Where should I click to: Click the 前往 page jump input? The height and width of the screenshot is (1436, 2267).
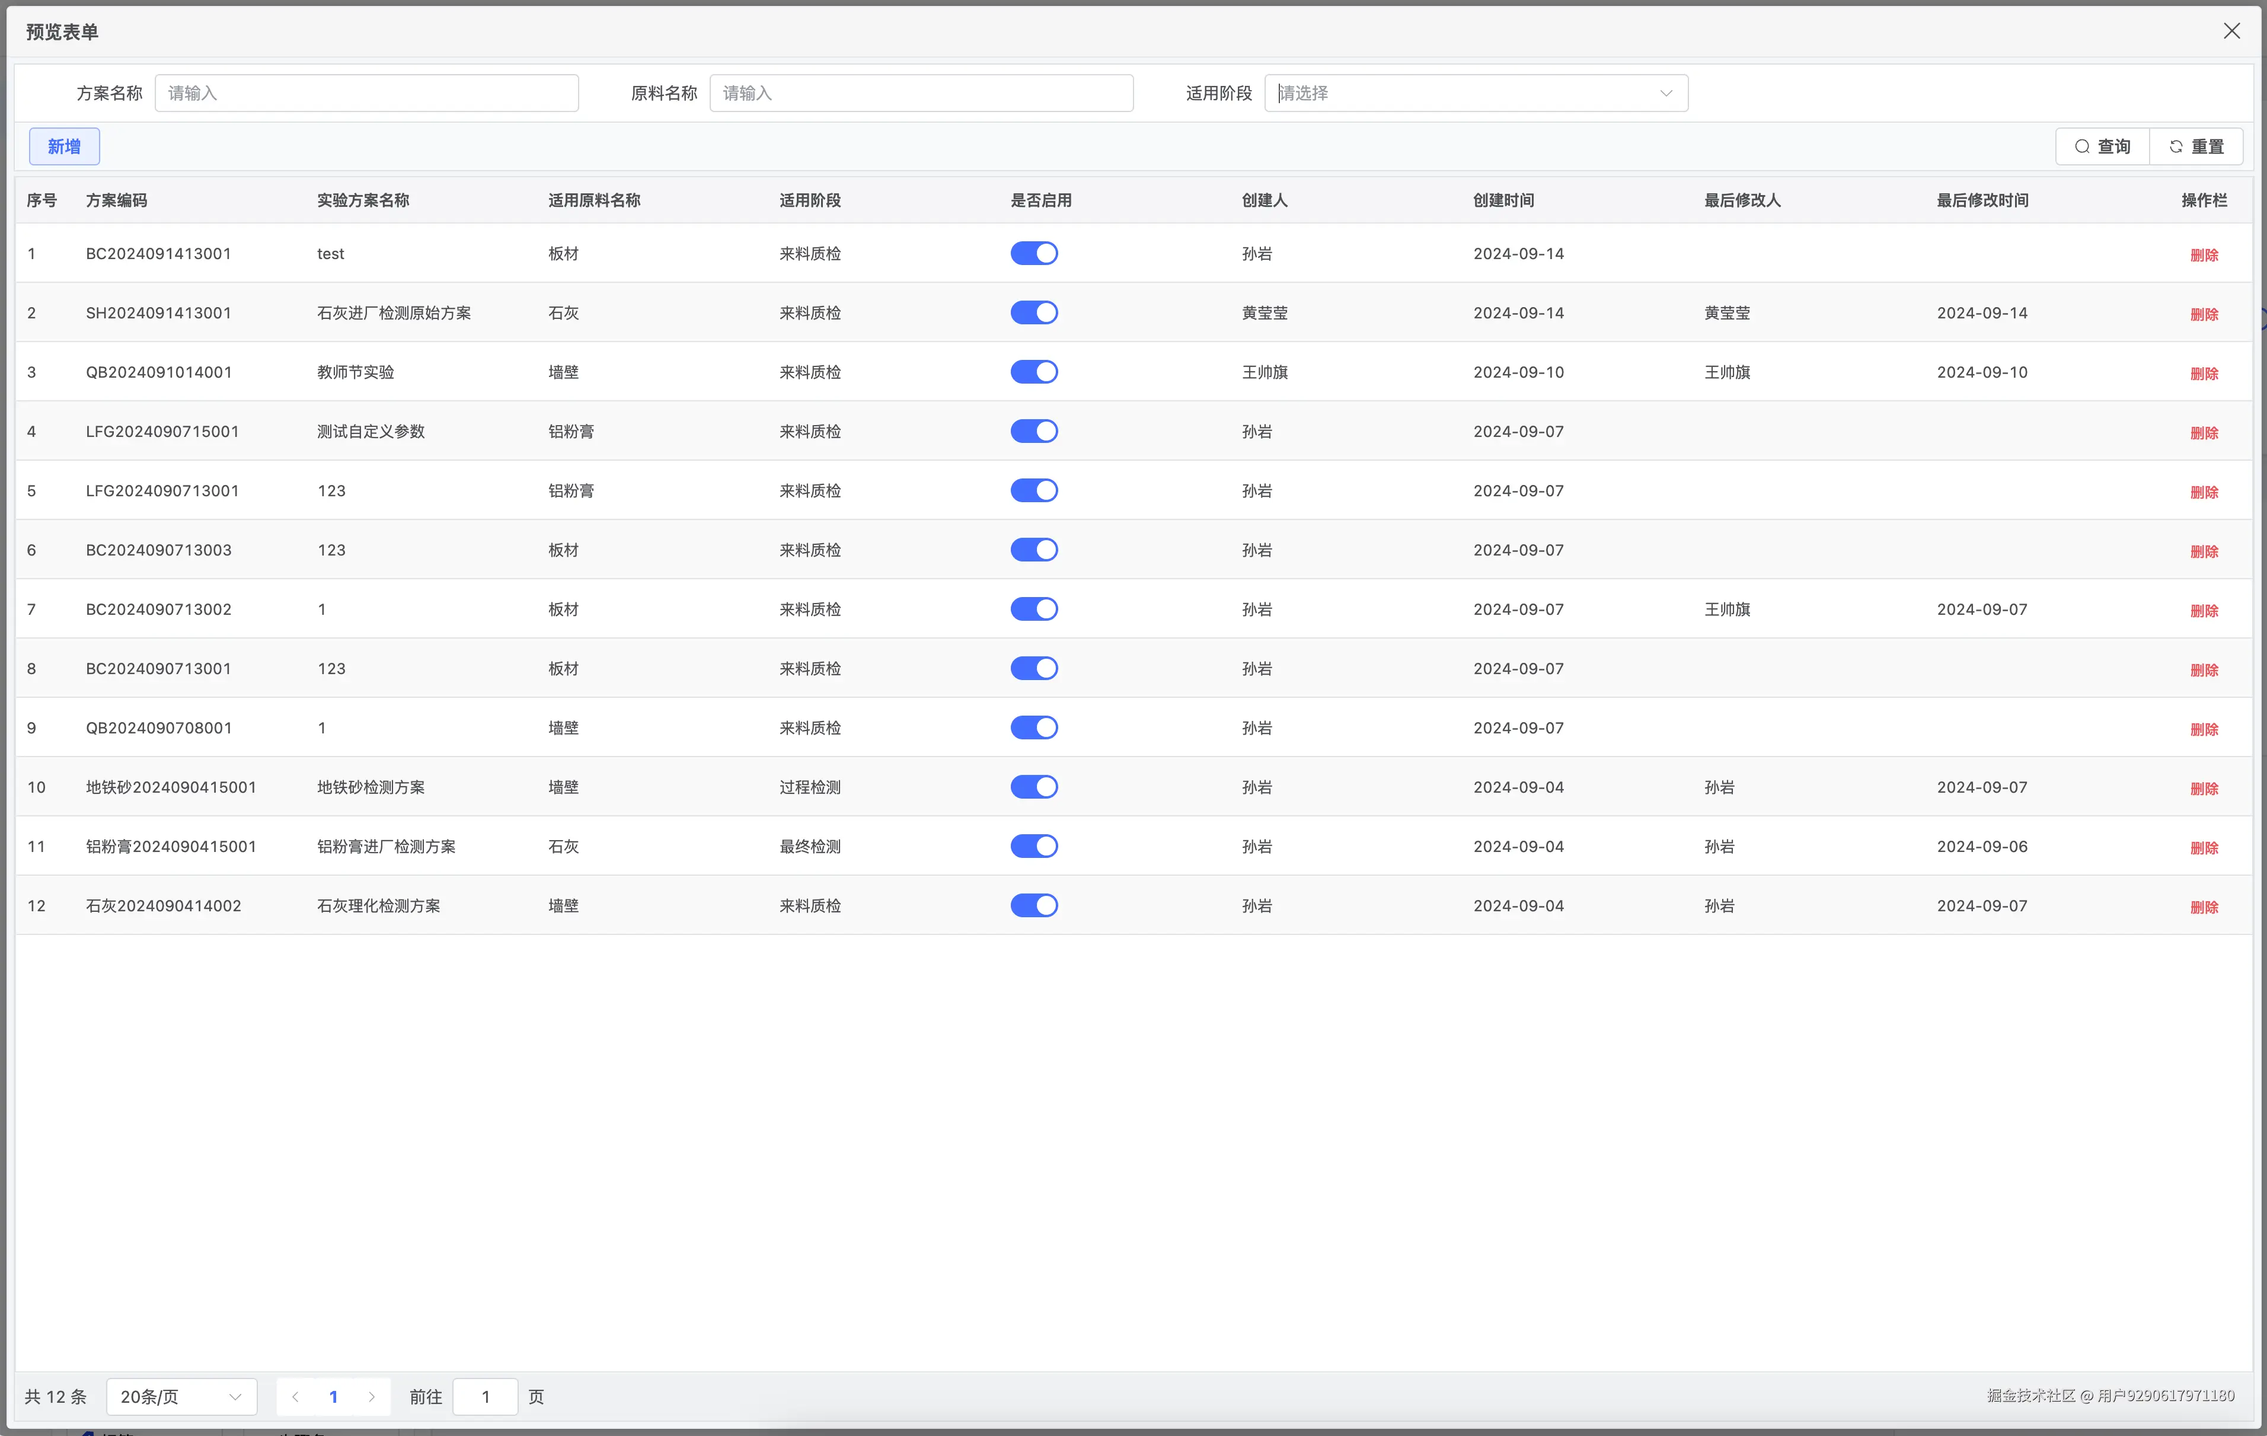point(485,1396)
